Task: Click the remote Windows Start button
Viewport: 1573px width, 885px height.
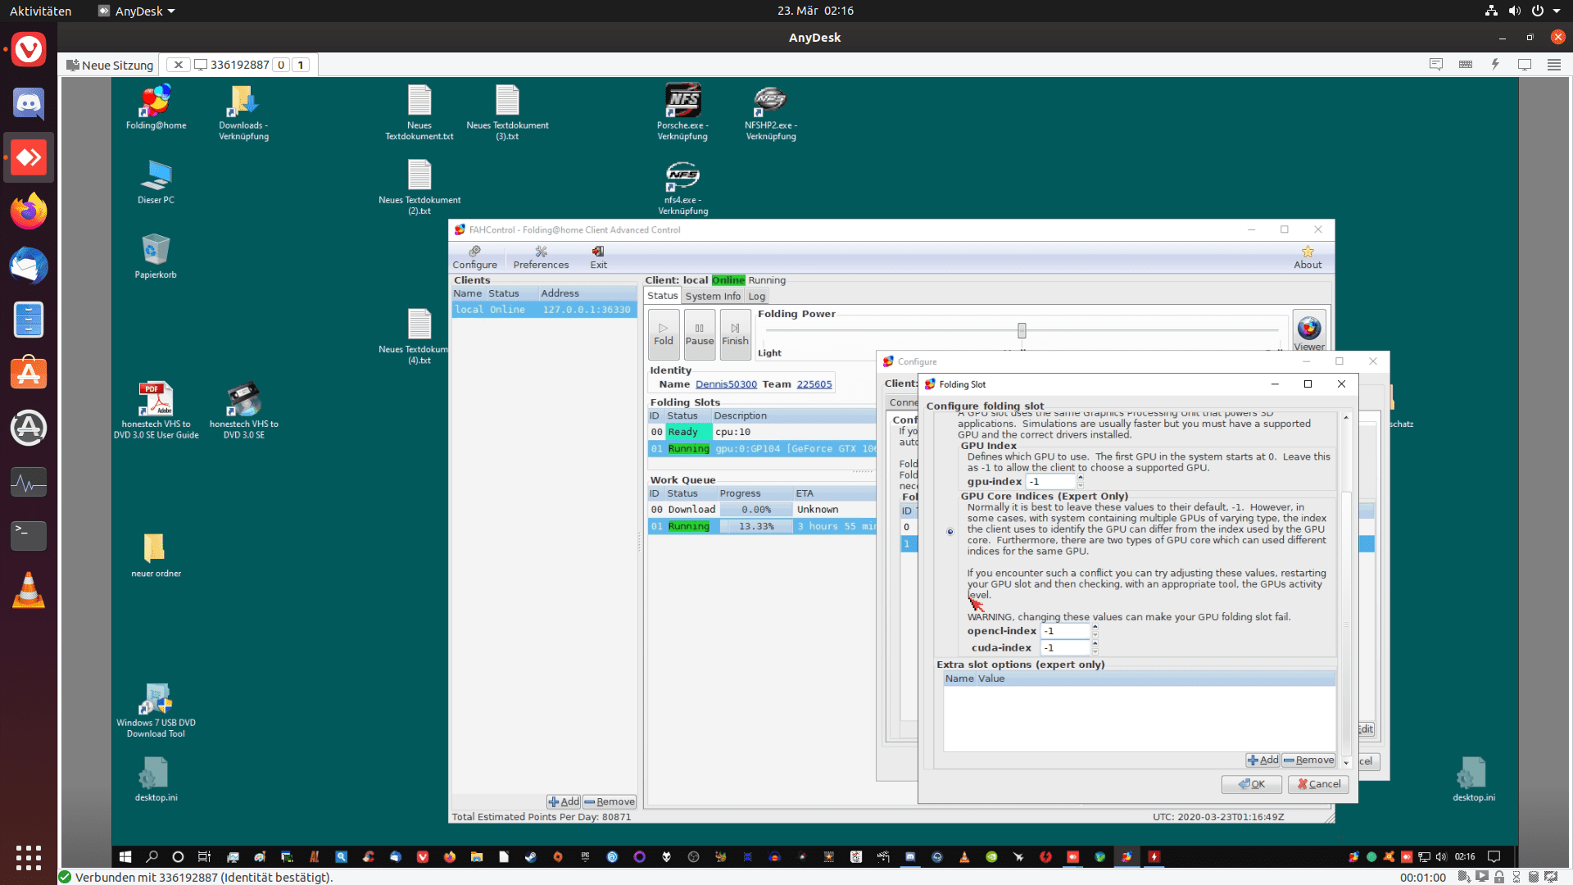Action: click(x=125, y=856)
